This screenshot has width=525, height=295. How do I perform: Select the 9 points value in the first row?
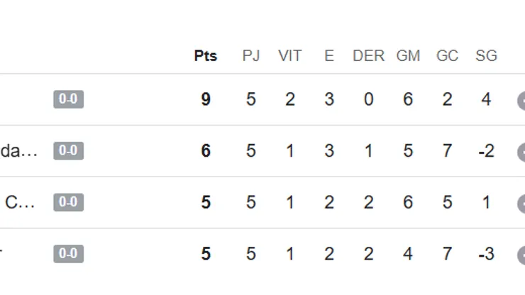[206, 99]
